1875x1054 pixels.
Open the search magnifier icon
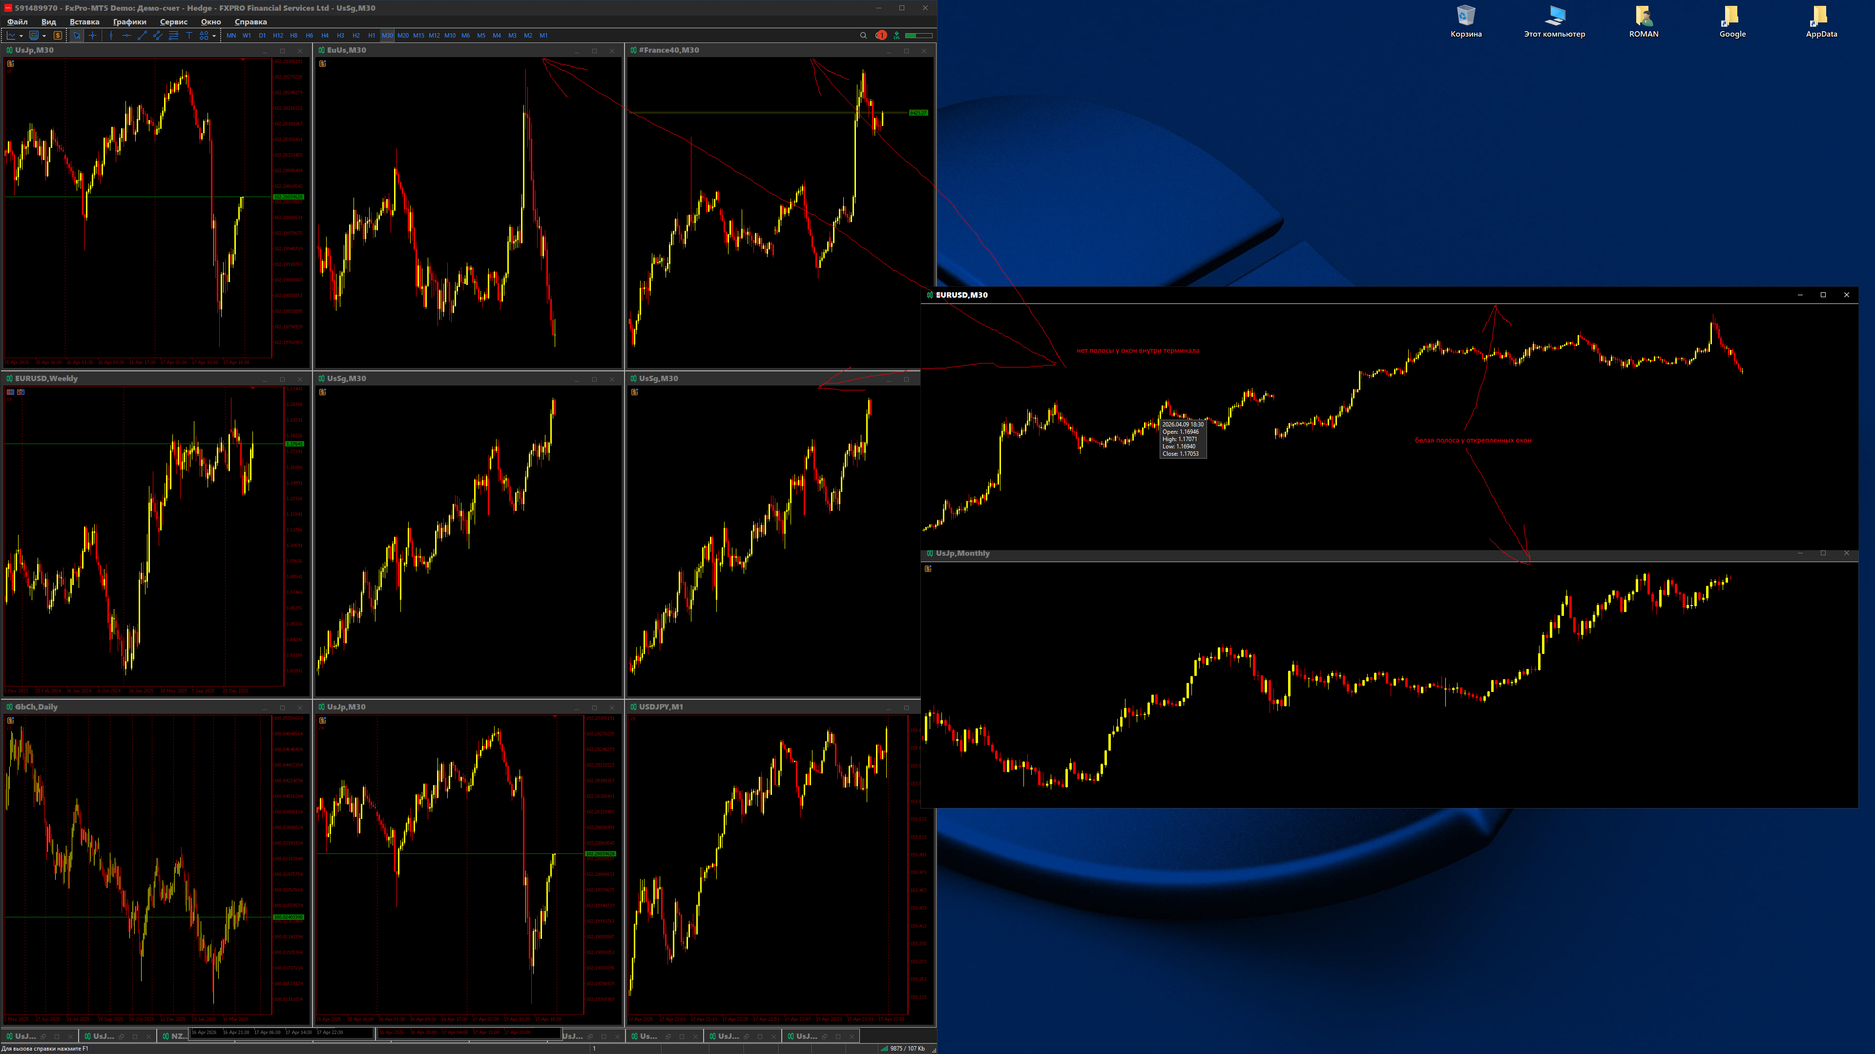point(863,35)
